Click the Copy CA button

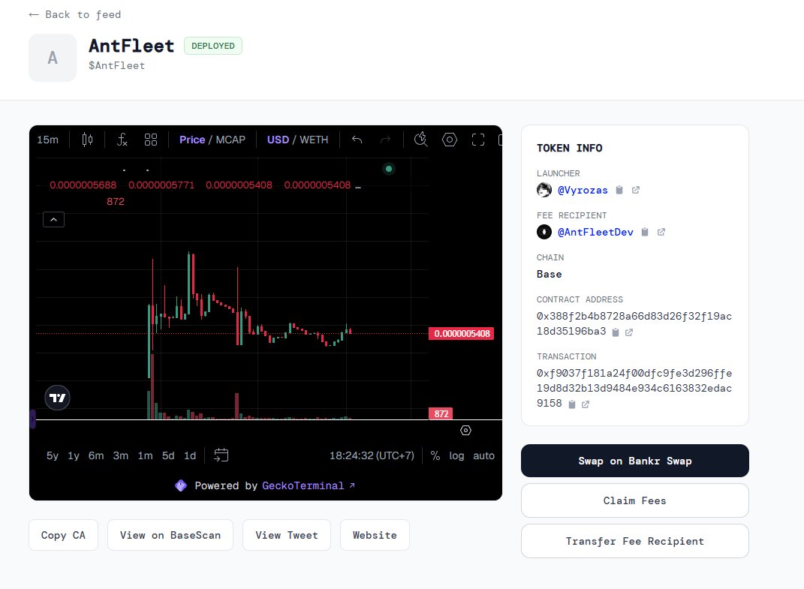point(63,535)
